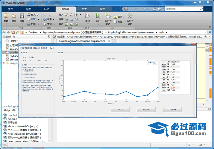The height and width of the screenshot is (149, 214).
Task: Click the 保存 (Save) disk icon
Action: click(22, 16)
